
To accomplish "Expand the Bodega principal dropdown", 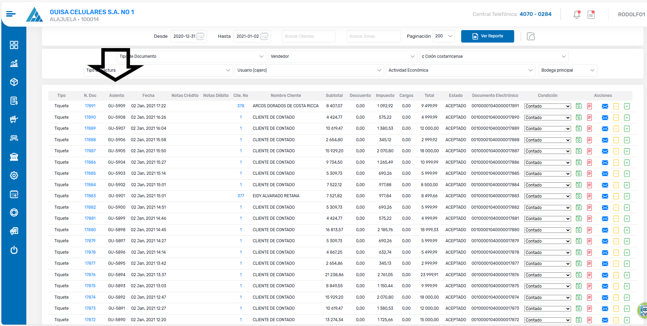I will tap(568, 70).
